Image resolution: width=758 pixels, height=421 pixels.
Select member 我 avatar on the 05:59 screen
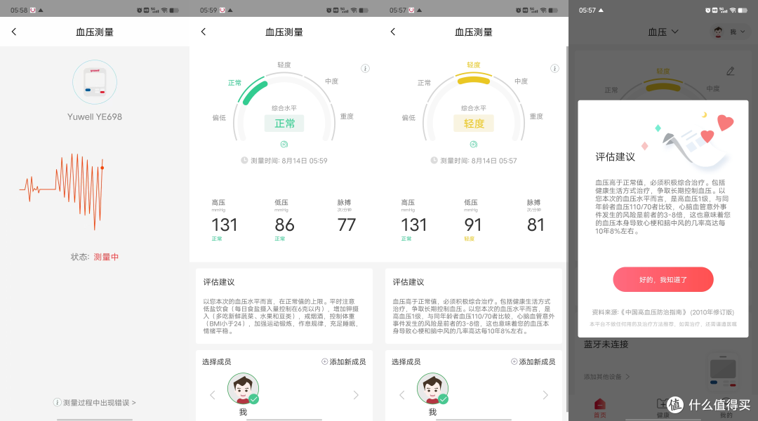pyautogui.click(x=243, y=388)
